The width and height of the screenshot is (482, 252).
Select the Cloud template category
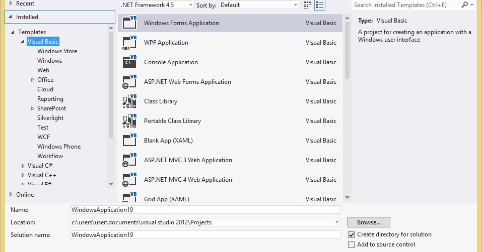[45, 89]
